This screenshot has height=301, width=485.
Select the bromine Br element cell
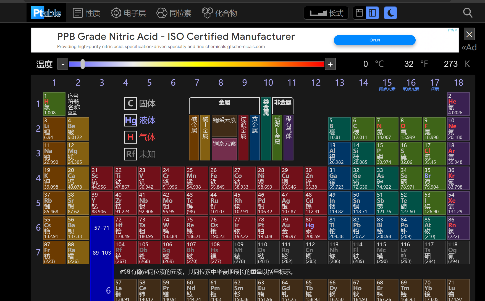point(435,178)
